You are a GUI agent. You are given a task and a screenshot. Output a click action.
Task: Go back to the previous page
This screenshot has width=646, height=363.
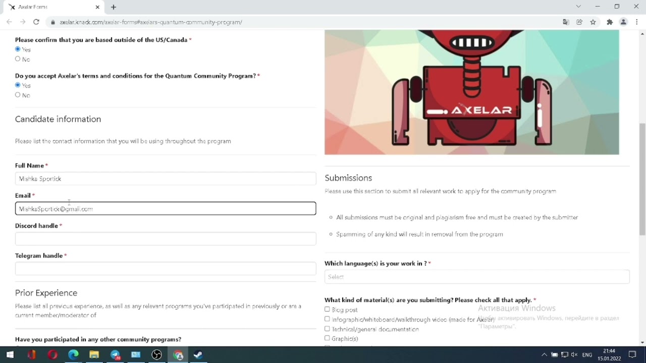pyautogui.click(x=9, y=22)
